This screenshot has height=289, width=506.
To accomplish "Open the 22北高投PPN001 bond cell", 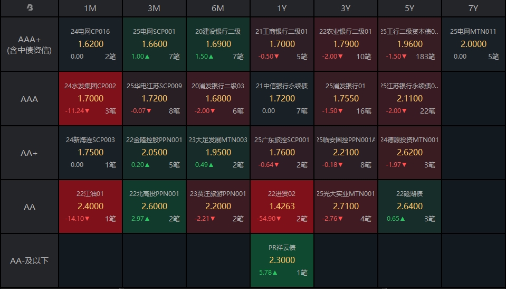I will coord(154,207).
